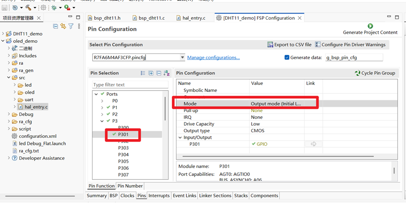The width and height of the screenshot is (406, 203).
Task: Click Configure Pin Driver Warnings icon
Action: point(318,45)
